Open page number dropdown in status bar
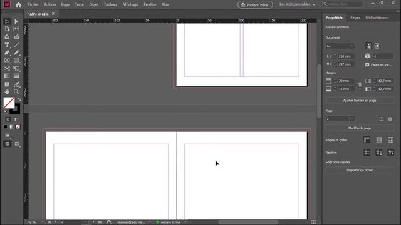 86,222
